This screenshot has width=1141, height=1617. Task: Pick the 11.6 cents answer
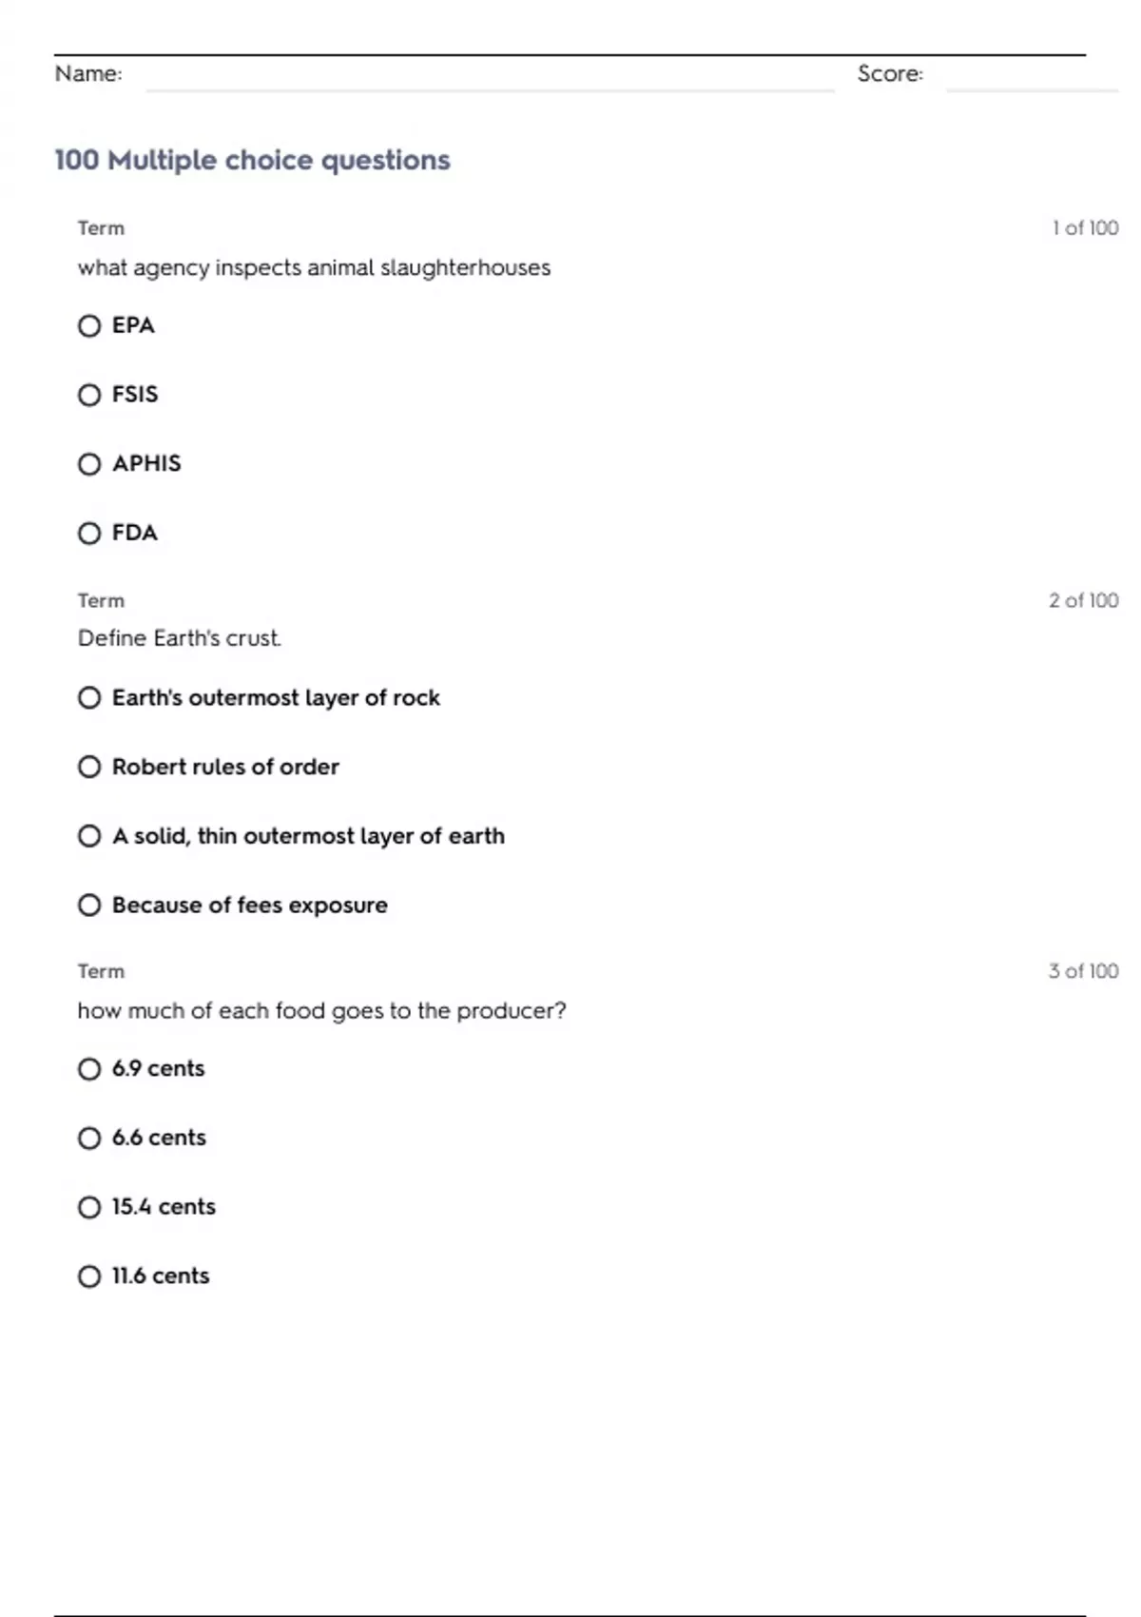tap(89, 1276)
